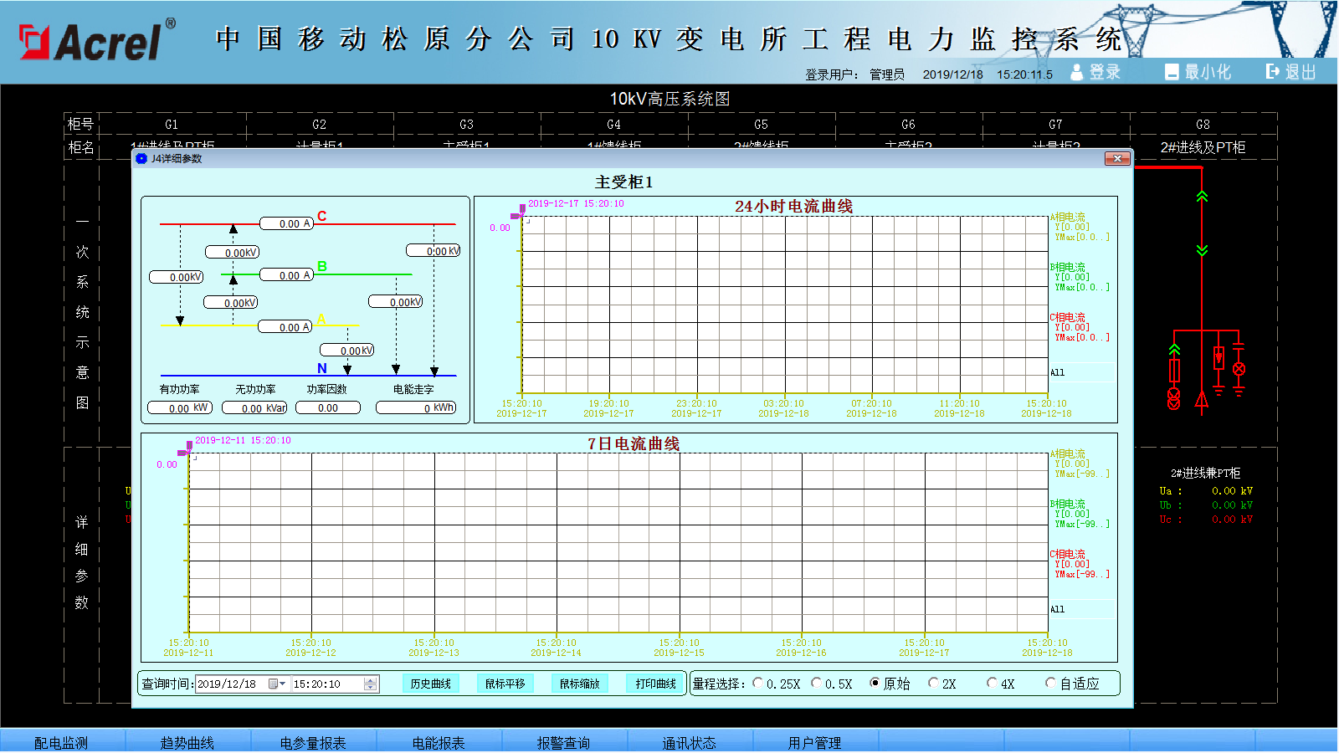Click the J4详细参数 dialog title icon
The height and width of the screenshot is (753, 1339).
tap(141, 158)
